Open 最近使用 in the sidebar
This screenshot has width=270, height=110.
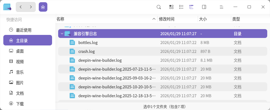point(27,30)
